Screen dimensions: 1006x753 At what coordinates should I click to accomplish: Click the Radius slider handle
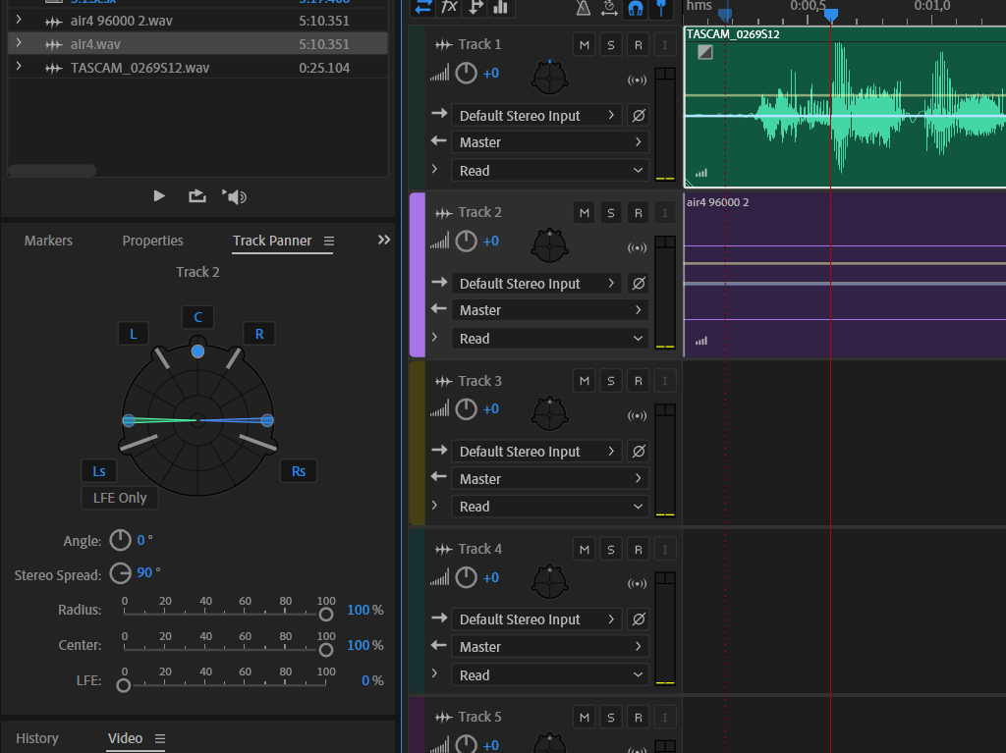pyautogui.click(x=325, y=615)
